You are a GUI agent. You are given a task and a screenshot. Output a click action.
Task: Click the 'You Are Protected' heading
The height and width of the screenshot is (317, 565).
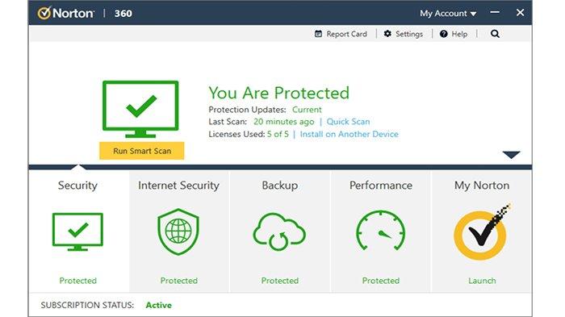[279, 93]
